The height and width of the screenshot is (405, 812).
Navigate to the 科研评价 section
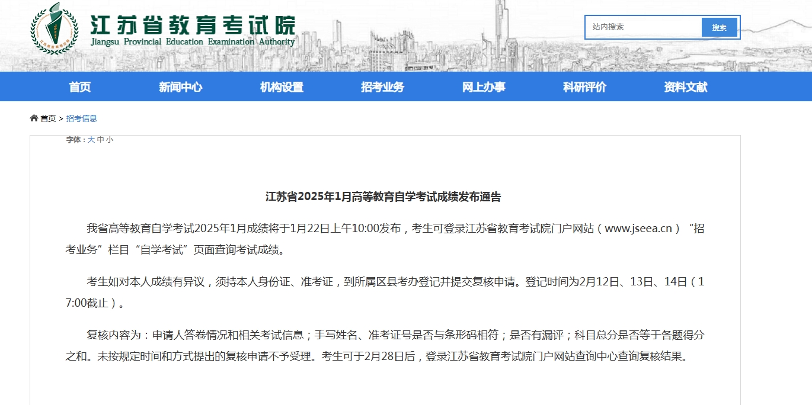tap(584, 87)
